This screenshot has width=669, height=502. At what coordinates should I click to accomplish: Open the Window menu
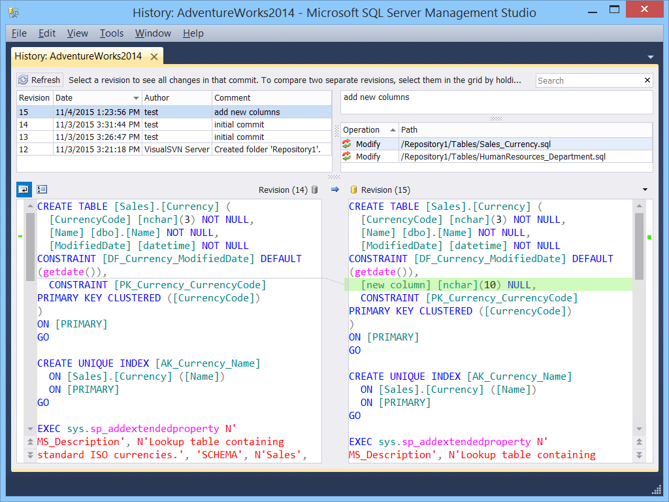(153, 33)
